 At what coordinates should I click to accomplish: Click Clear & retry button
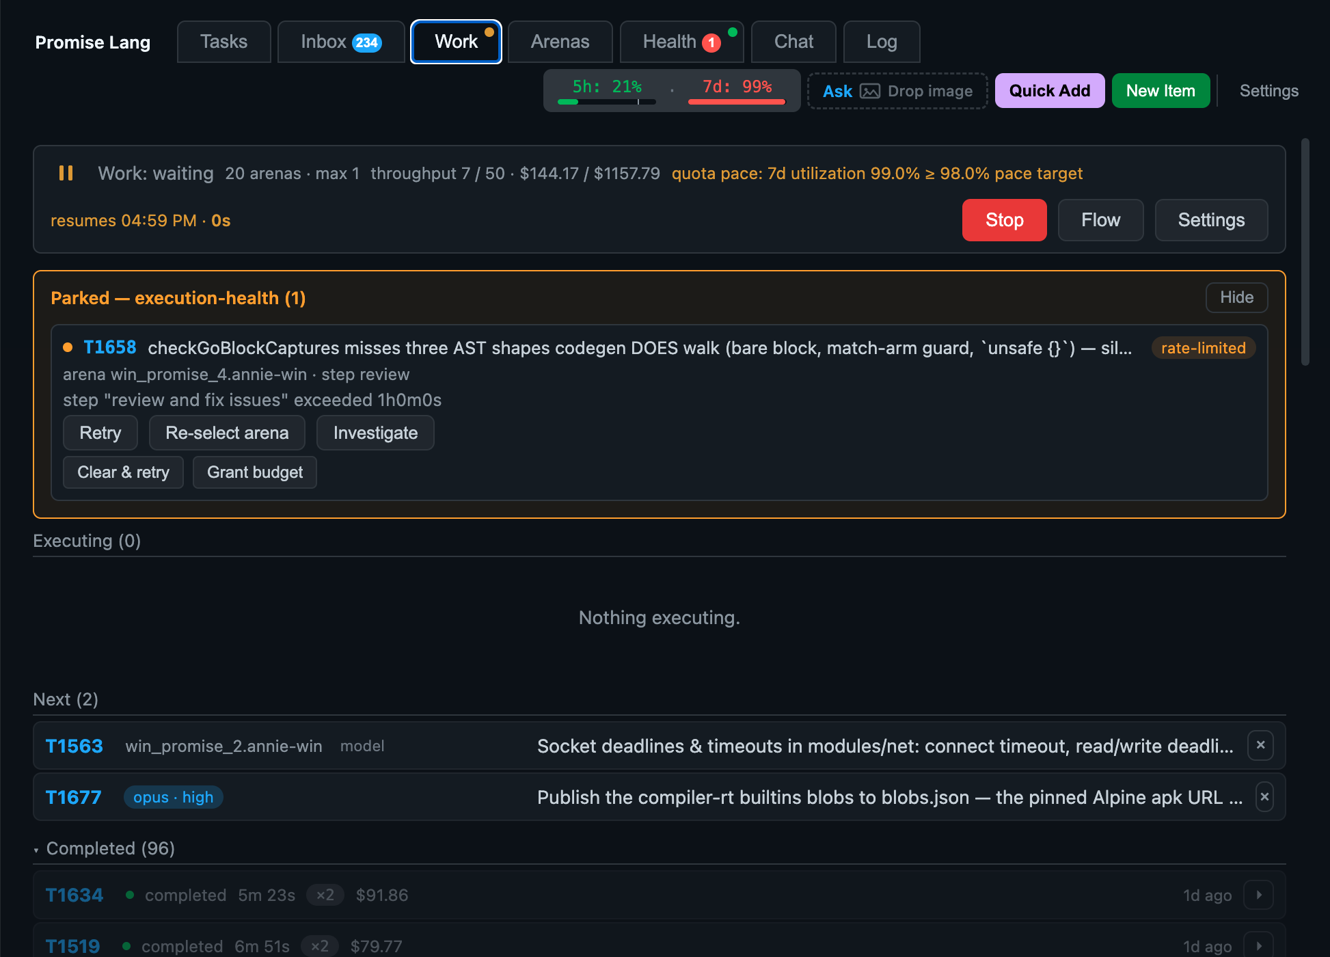tap(123, 472)
